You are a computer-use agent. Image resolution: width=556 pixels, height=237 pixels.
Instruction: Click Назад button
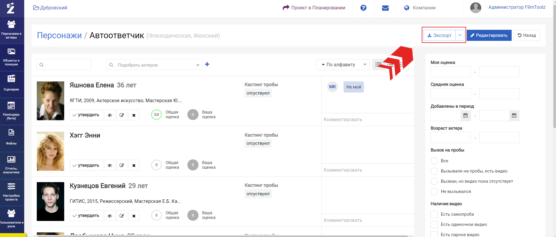527,35
